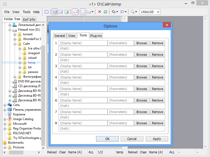Viewport: 210px width, 157px height.
Task: Open the Plug-ins tab in Options
Action: 96,36
